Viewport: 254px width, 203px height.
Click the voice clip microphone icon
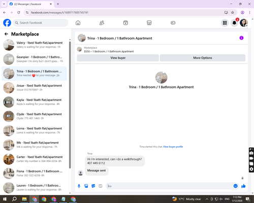coord(79,186)
